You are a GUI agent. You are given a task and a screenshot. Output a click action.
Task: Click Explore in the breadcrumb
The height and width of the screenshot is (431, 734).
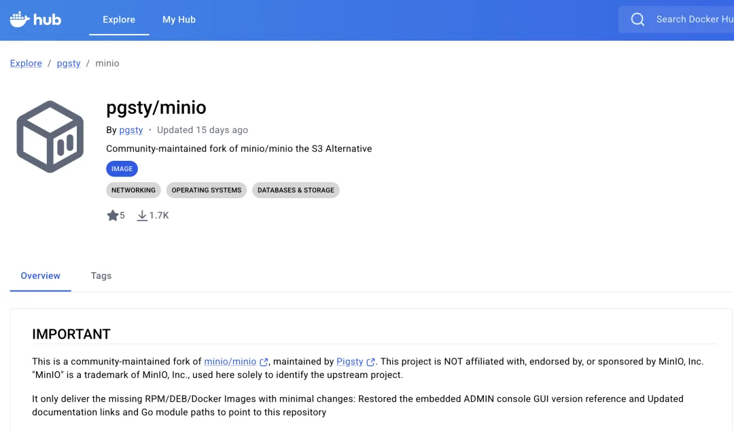pos(27,63)
